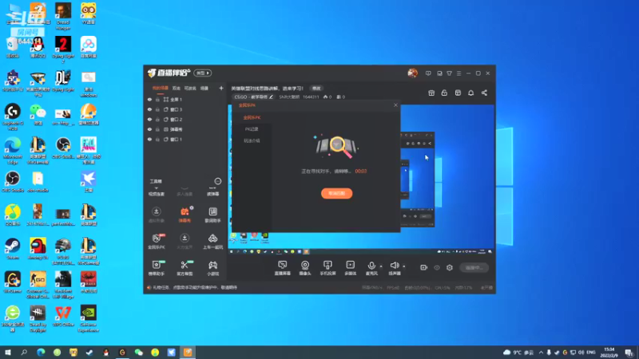Launch 全民乐PK tool in toolbox
Viewport: 639px width, 359px height.
pos(157,242)
